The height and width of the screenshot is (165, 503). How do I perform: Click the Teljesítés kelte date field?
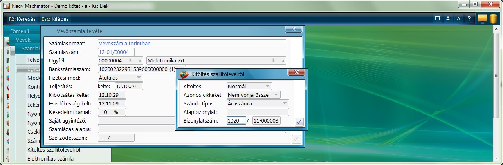(x=128, y=86)
